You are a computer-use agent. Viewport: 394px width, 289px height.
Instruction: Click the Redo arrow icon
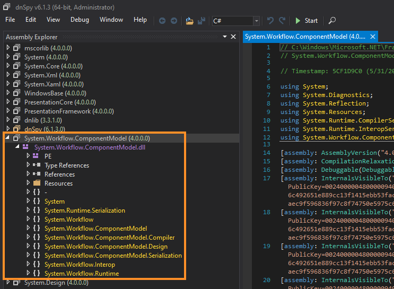[282, 20]
